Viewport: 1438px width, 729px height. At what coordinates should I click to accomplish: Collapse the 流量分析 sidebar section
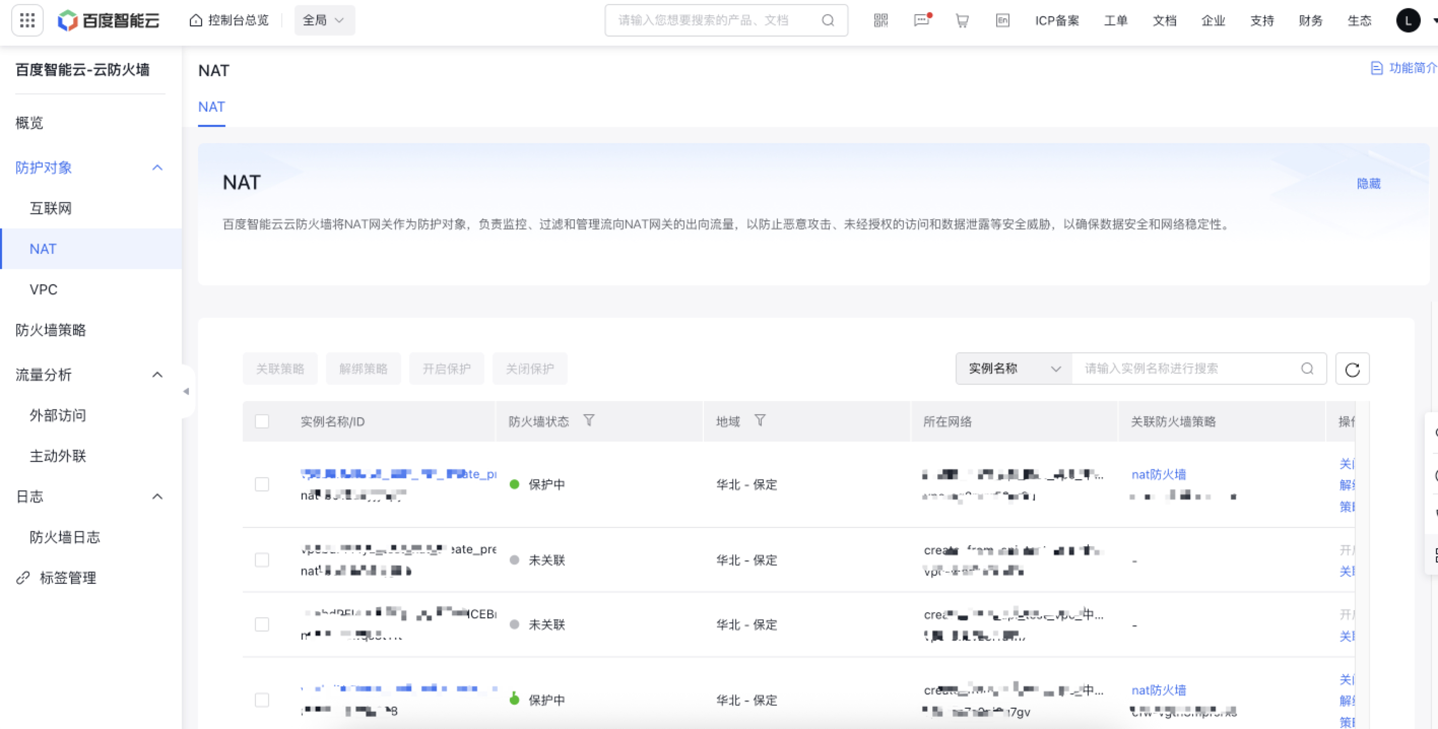pos(157,375)
